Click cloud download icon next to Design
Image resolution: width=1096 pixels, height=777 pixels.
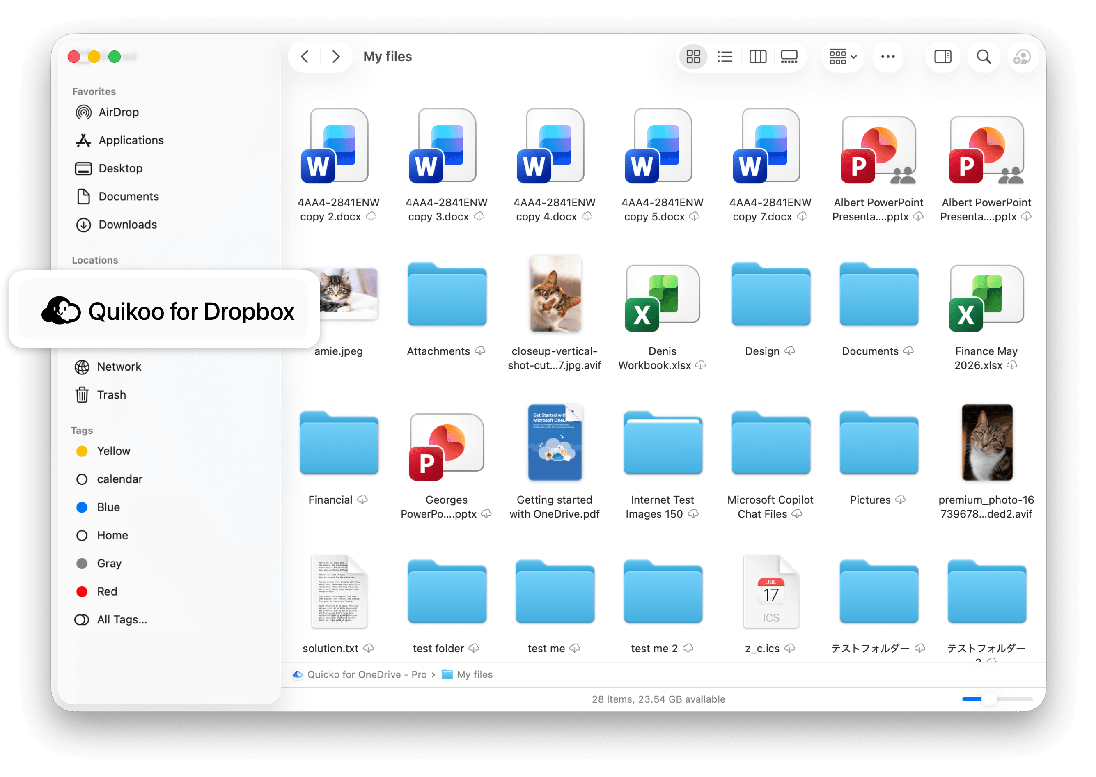[790, 352]
